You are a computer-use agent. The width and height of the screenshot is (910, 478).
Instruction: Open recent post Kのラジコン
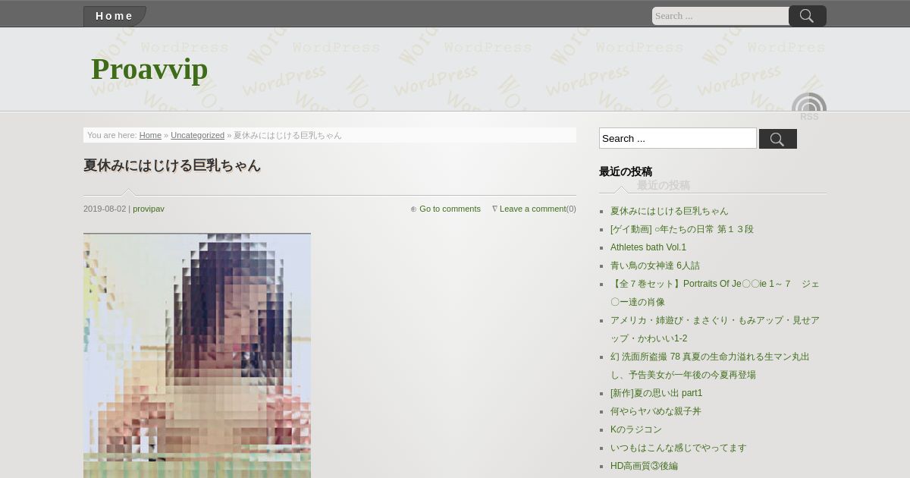pyautogui.click(x=636, y=429)
